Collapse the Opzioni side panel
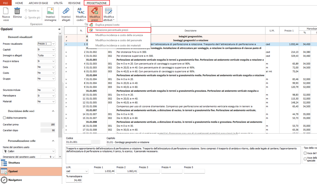The height and width of the screenshot is (184, 317). coord(59,29)
